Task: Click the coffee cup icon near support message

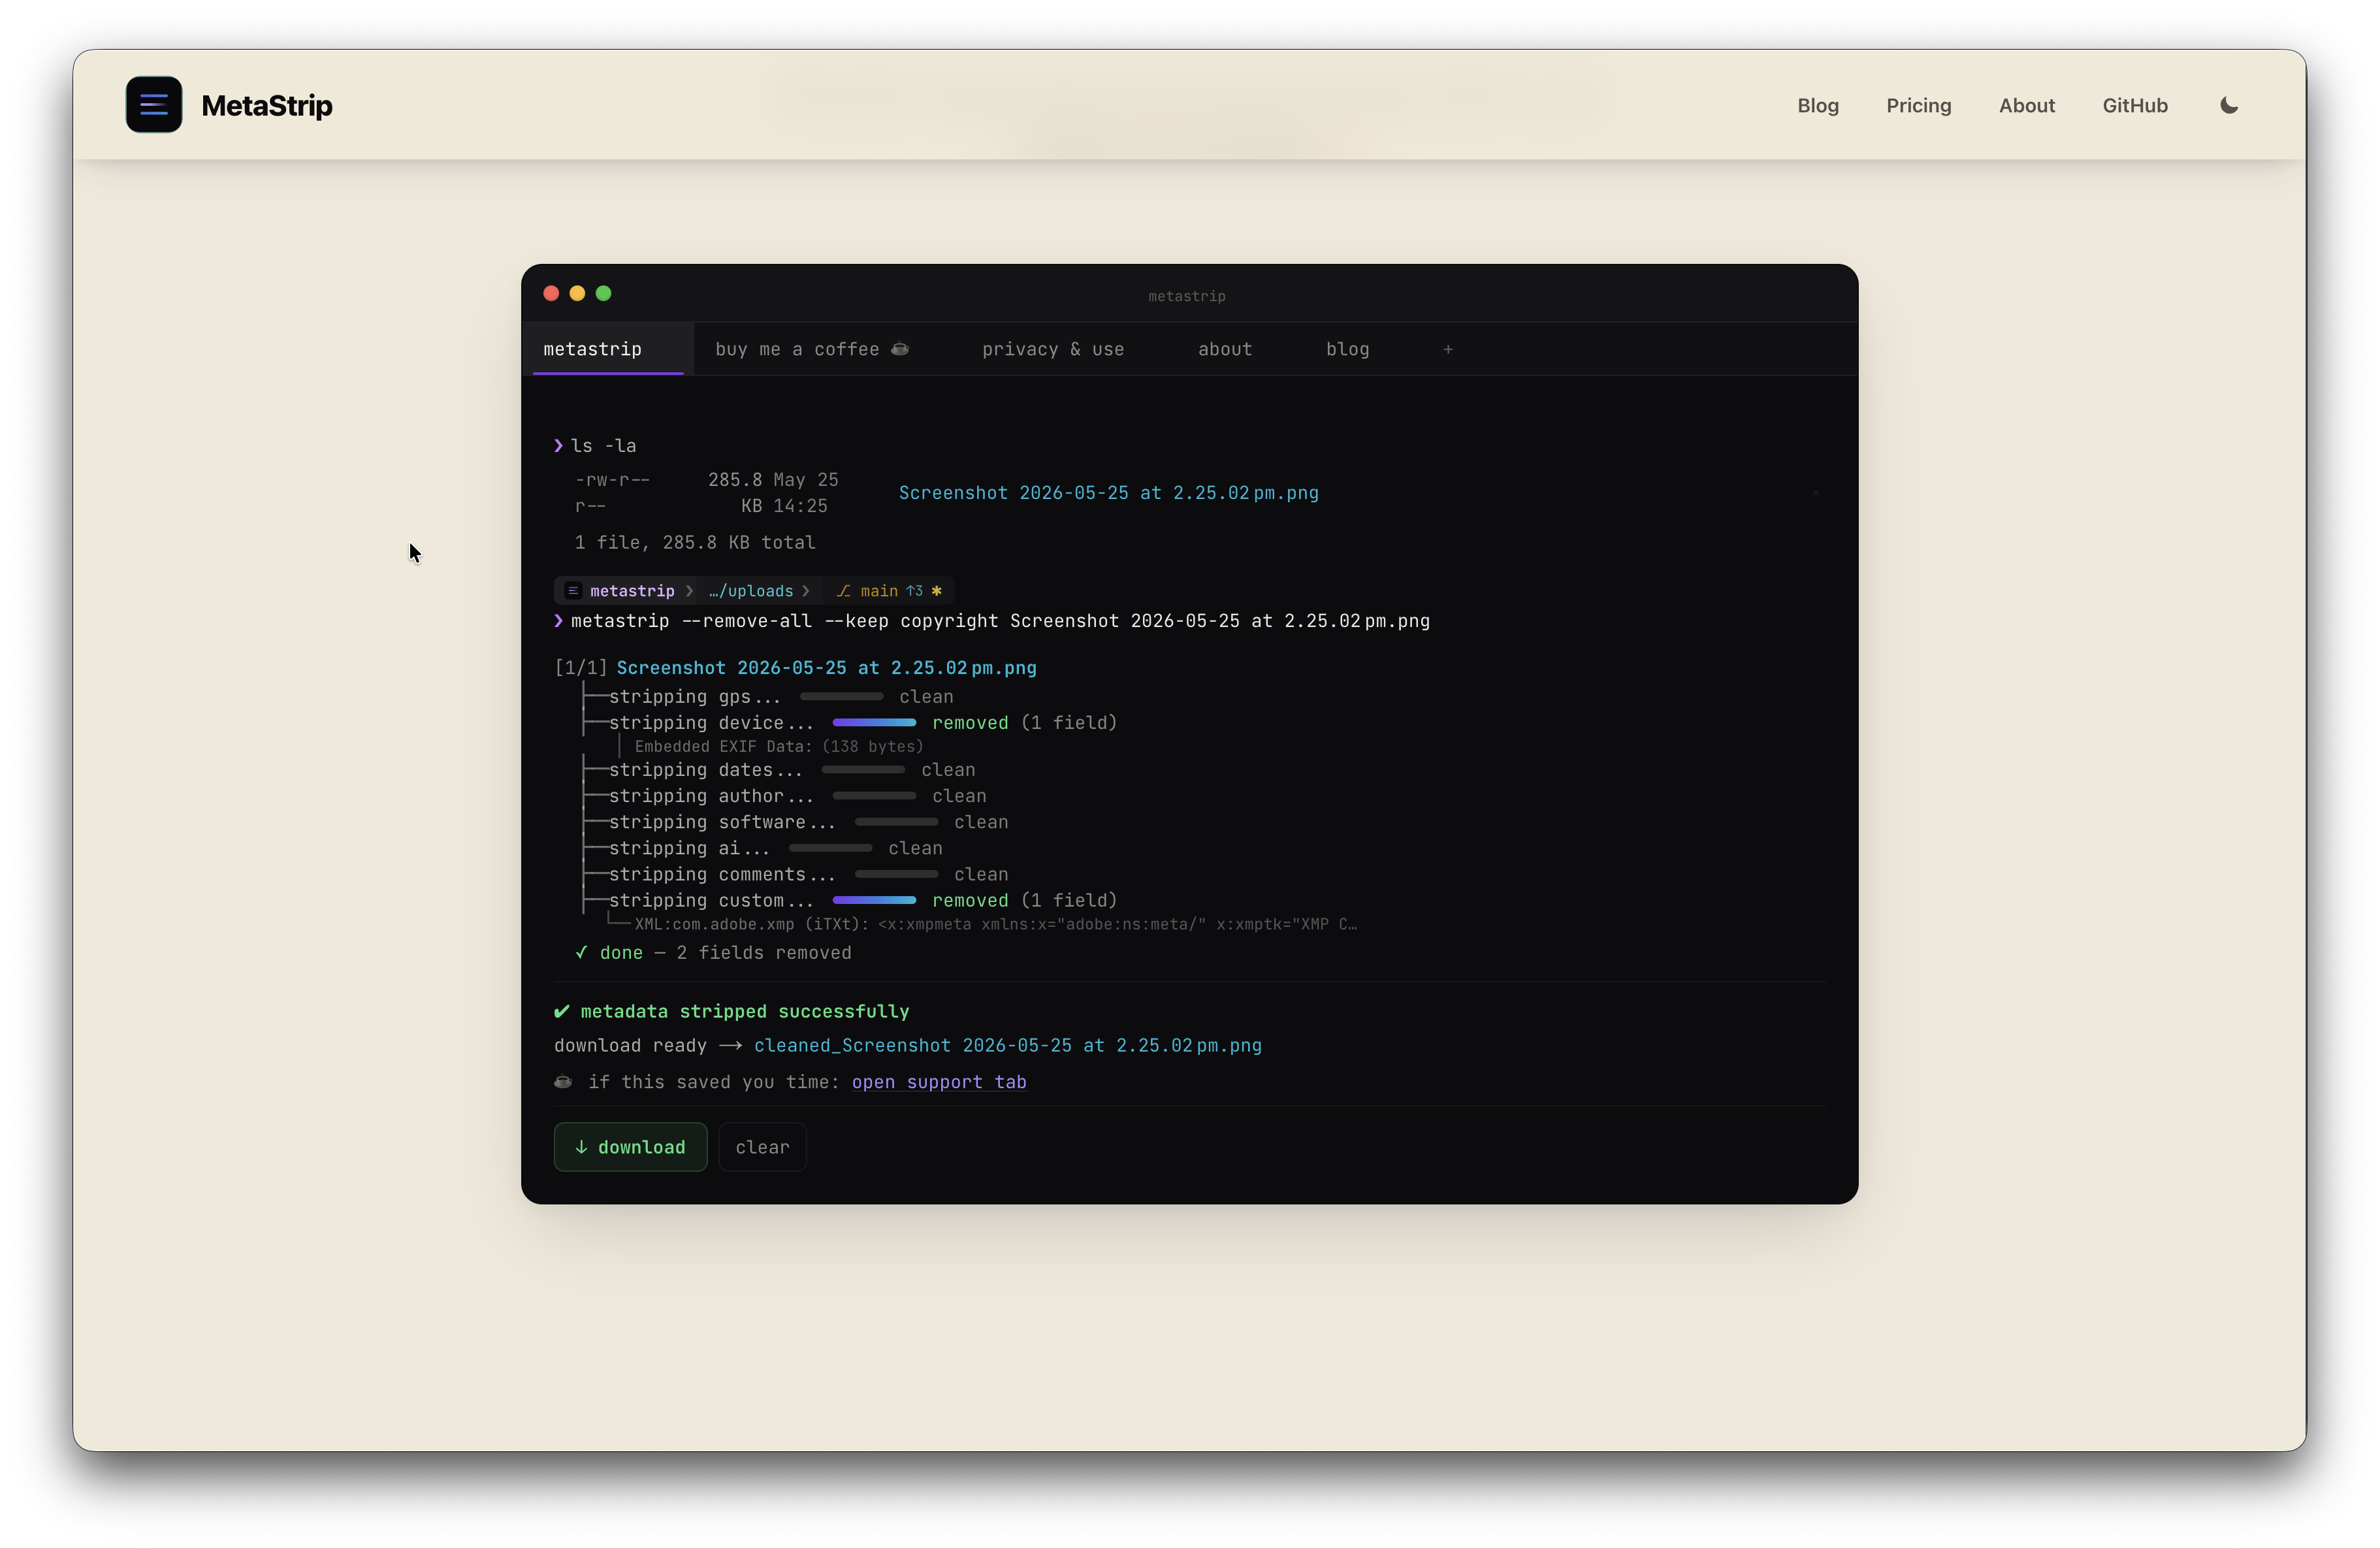Action: pyautogui.click(x=563, y=1081)
